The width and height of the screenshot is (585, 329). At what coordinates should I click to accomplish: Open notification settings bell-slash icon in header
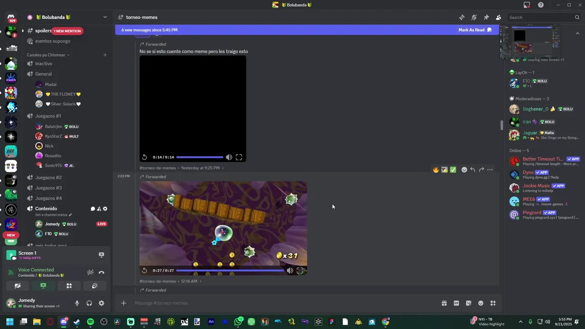(x=474, y=17)
